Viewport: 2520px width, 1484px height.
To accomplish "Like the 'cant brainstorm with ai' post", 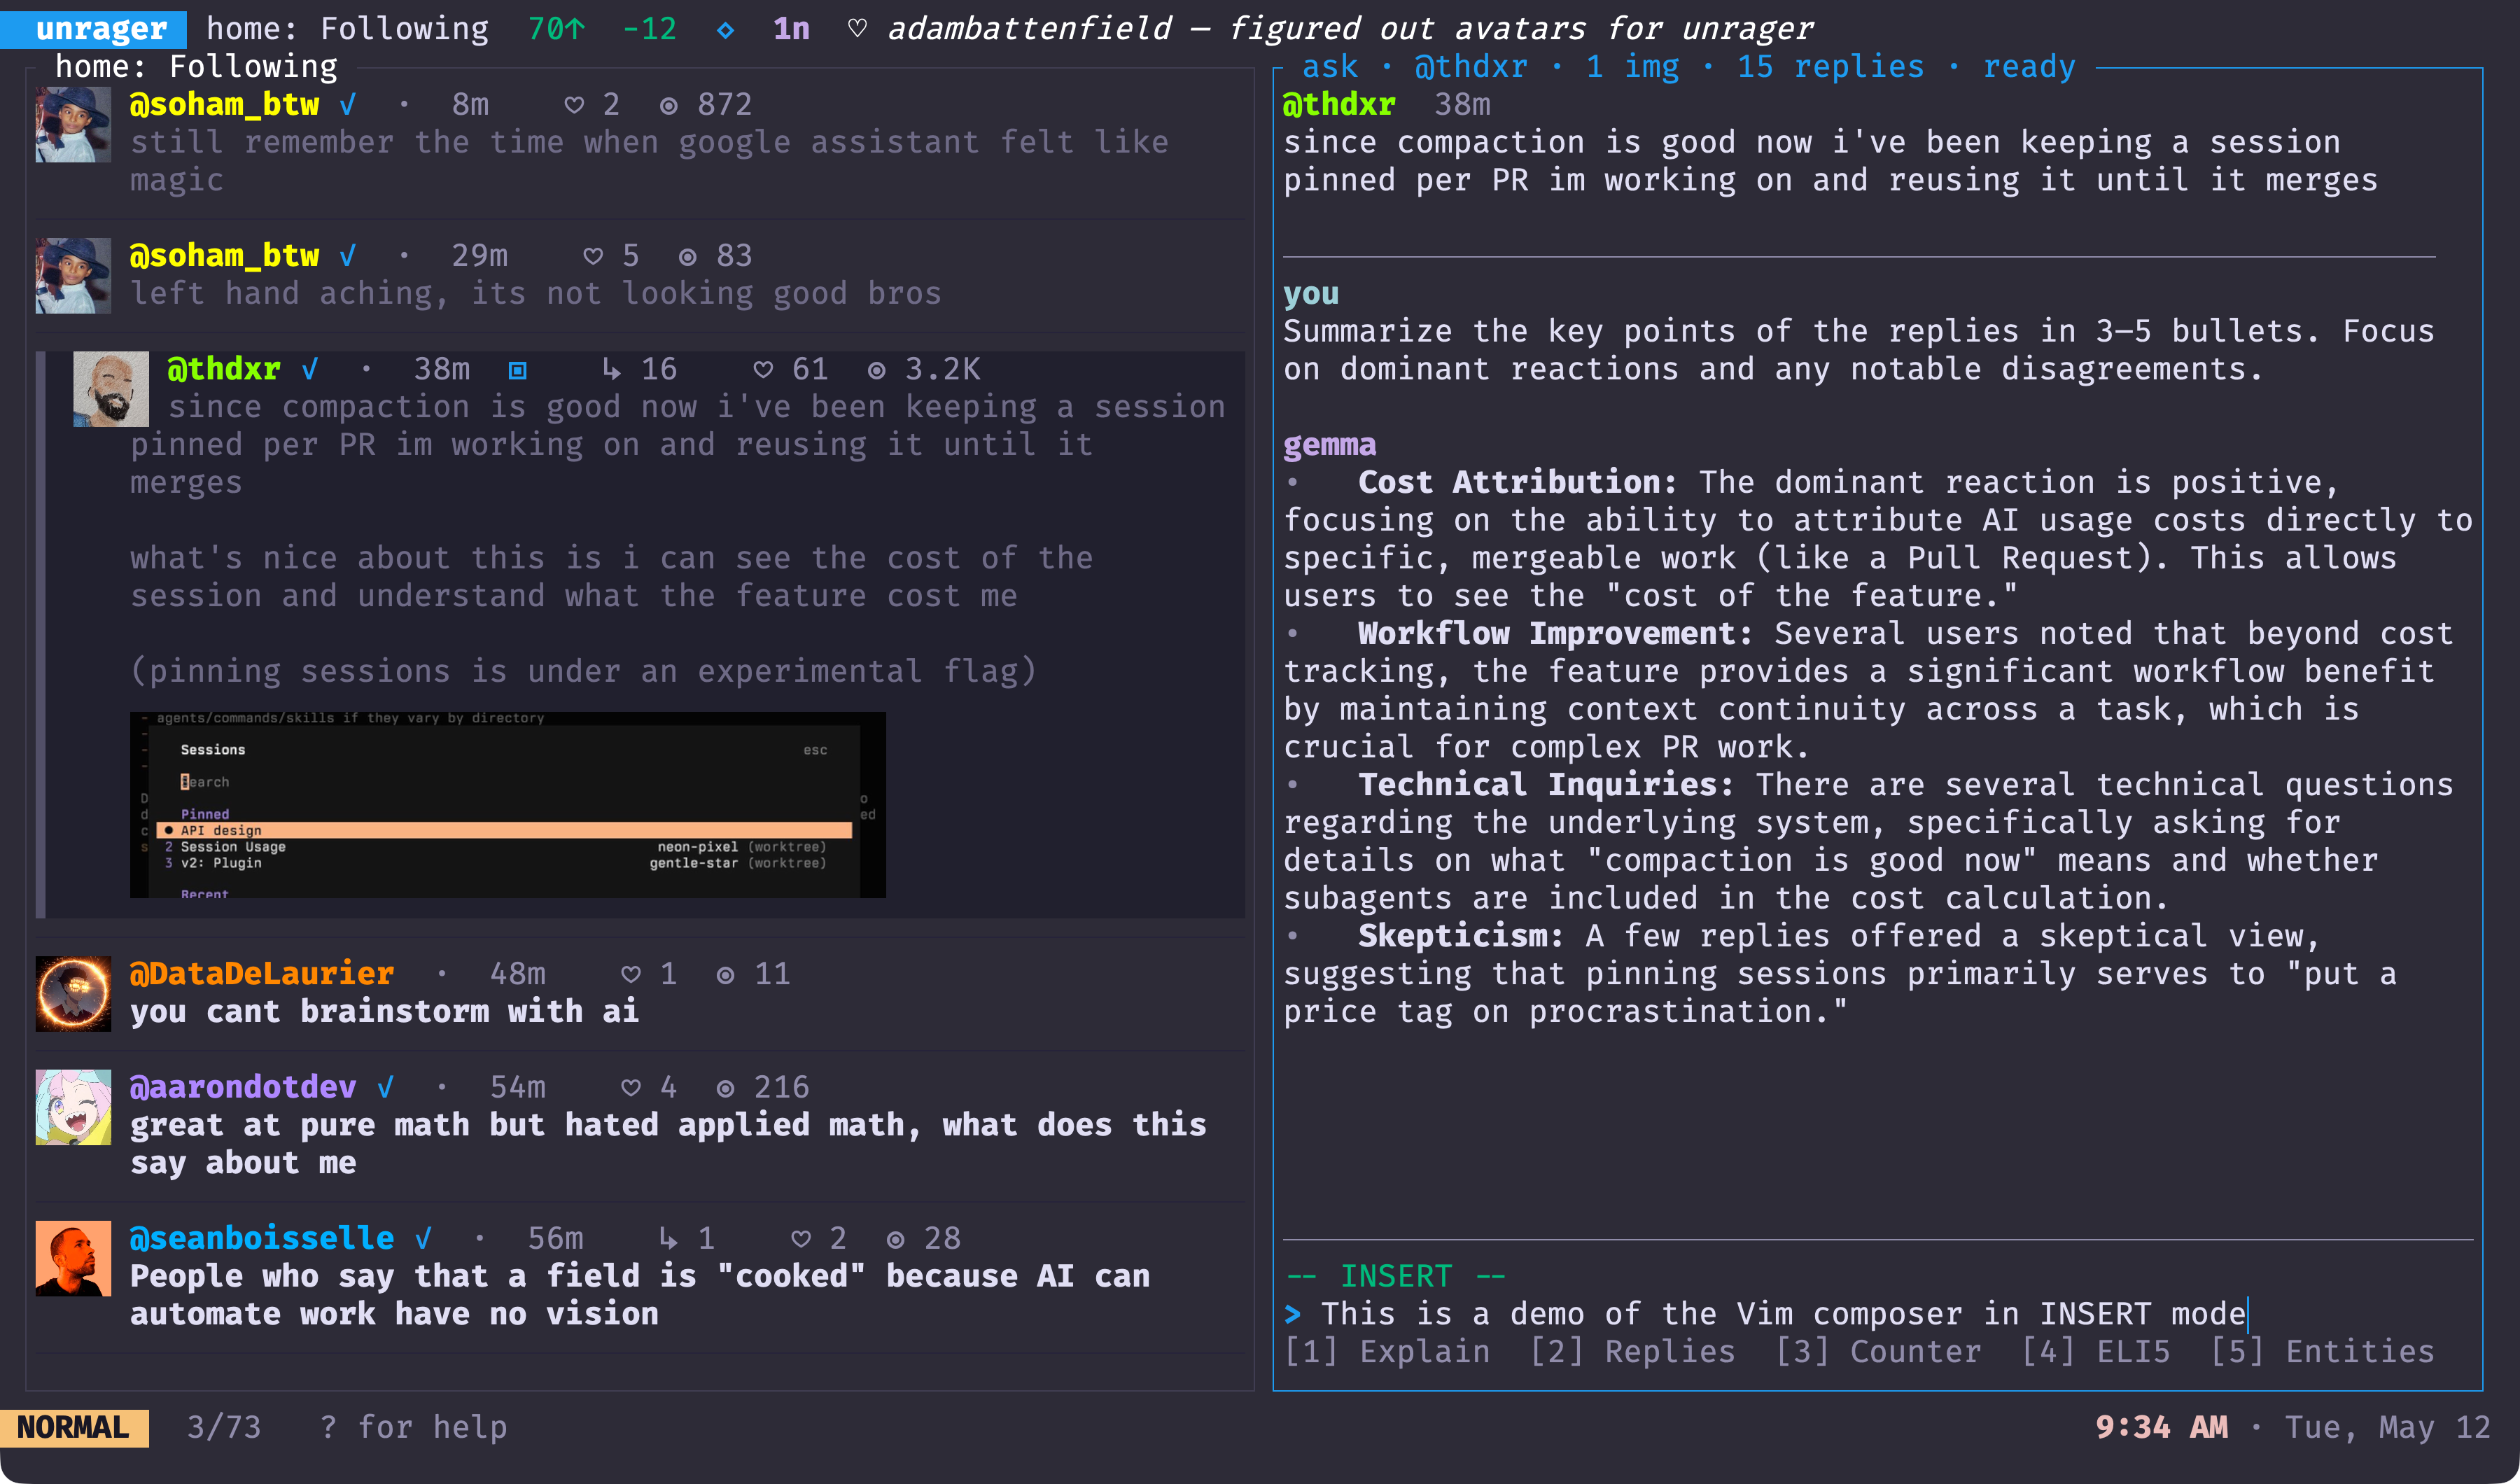I will click(x=631, y=974).
